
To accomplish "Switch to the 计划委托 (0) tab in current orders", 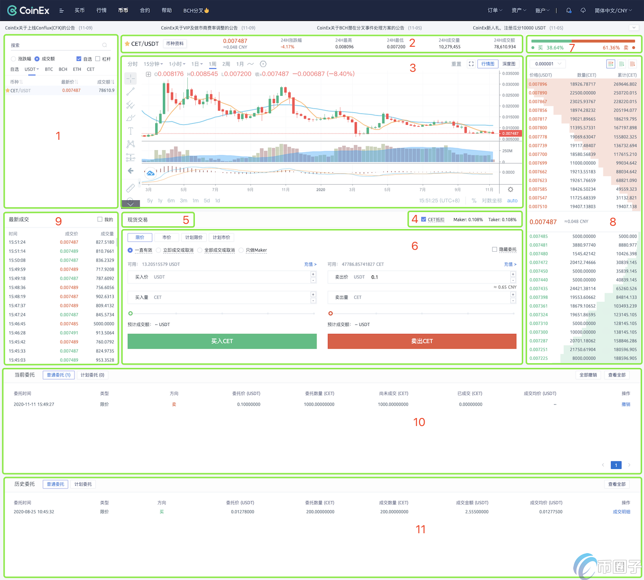I will click(x=92, y=375).
